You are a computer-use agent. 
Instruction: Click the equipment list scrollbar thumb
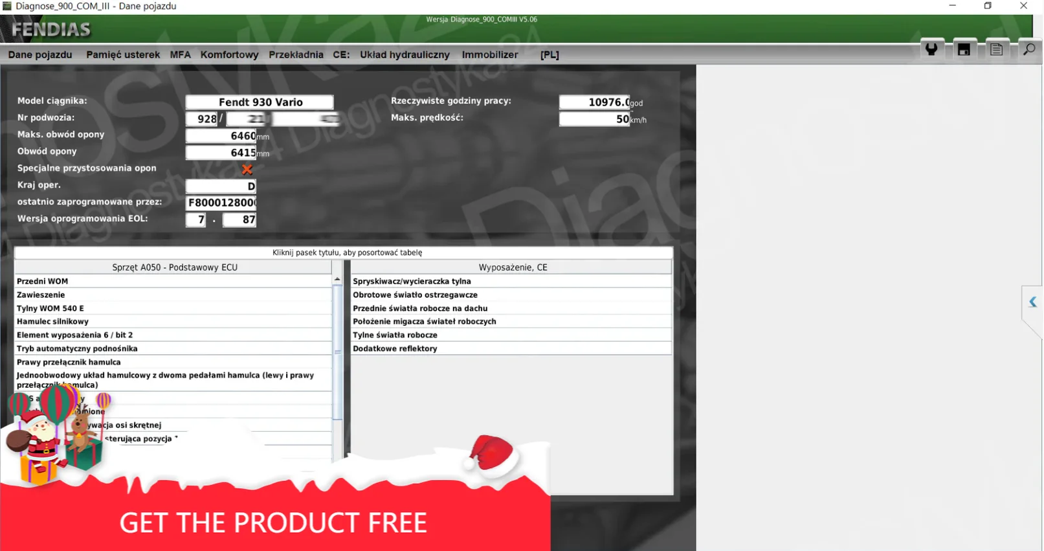click(x=337, y=352)
